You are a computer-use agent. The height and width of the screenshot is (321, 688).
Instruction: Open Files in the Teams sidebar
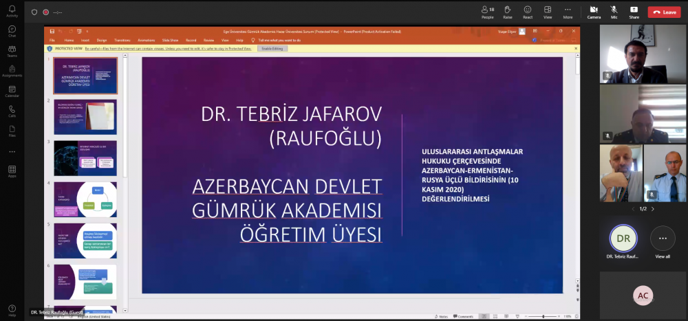(x=12, y=131)
